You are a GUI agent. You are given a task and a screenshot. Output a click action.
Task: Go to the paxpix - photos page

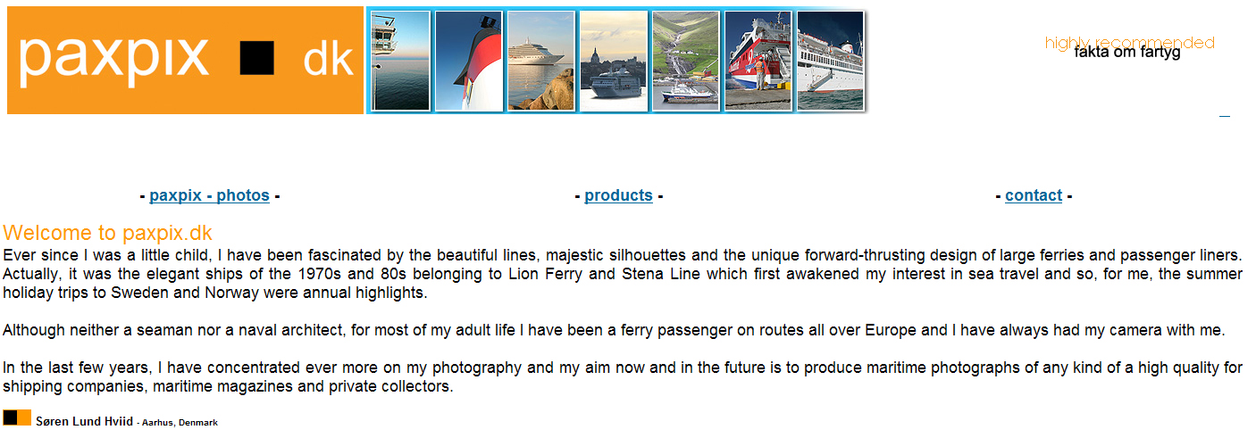click(209, 195)
